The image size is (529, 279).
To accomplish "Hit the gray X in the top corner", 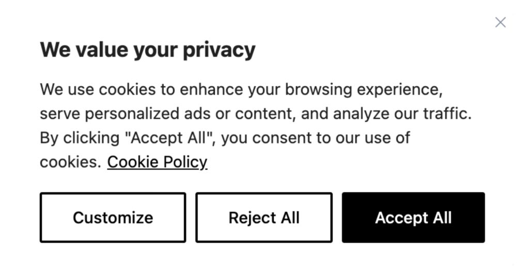I will [500, 22].
